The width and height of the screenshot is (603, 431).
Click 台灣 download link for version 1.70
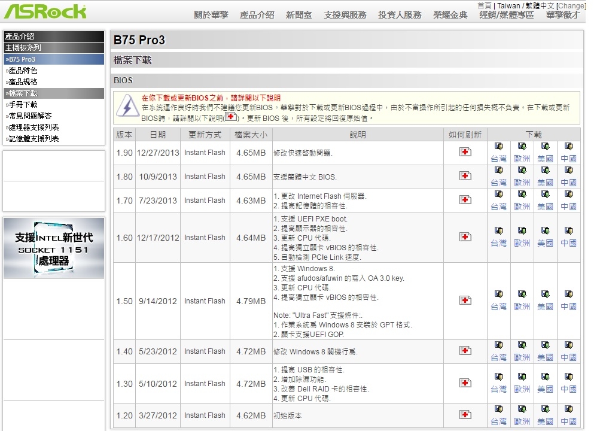499,207
